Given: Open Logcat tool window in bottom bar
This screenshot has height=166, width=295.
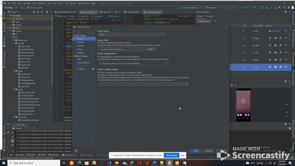Looking at the screenshot, I should coord(20,155).
